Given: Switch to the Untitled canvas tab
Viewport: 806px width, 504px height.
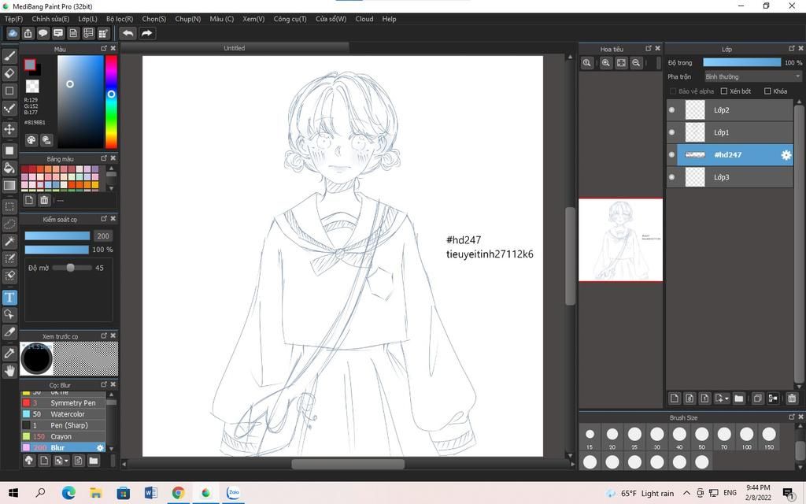Looking at the screenshot, I should tap(235, 48).
